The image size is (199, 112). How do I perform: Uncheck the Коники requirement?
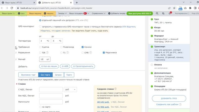(x=83, y=47)
